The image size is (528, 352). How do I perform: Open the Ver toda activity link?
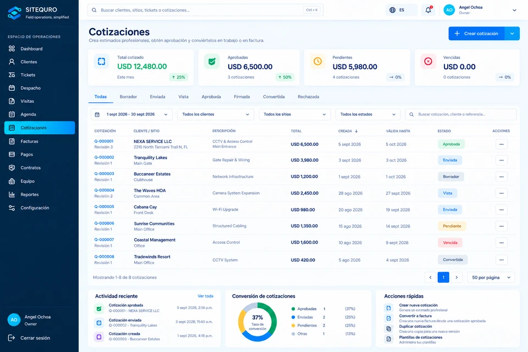click(205, 296)
